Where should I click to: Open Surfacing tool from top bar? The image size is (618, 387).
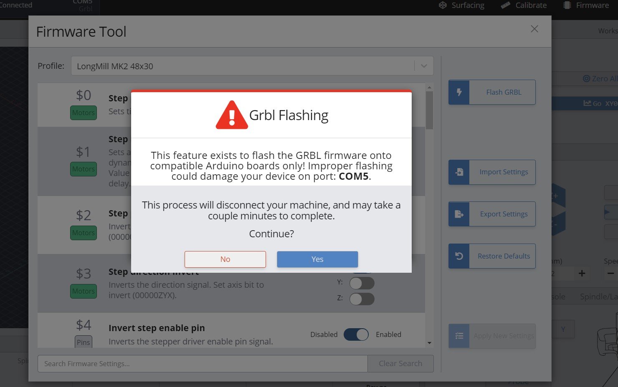[x=461, y=5]
